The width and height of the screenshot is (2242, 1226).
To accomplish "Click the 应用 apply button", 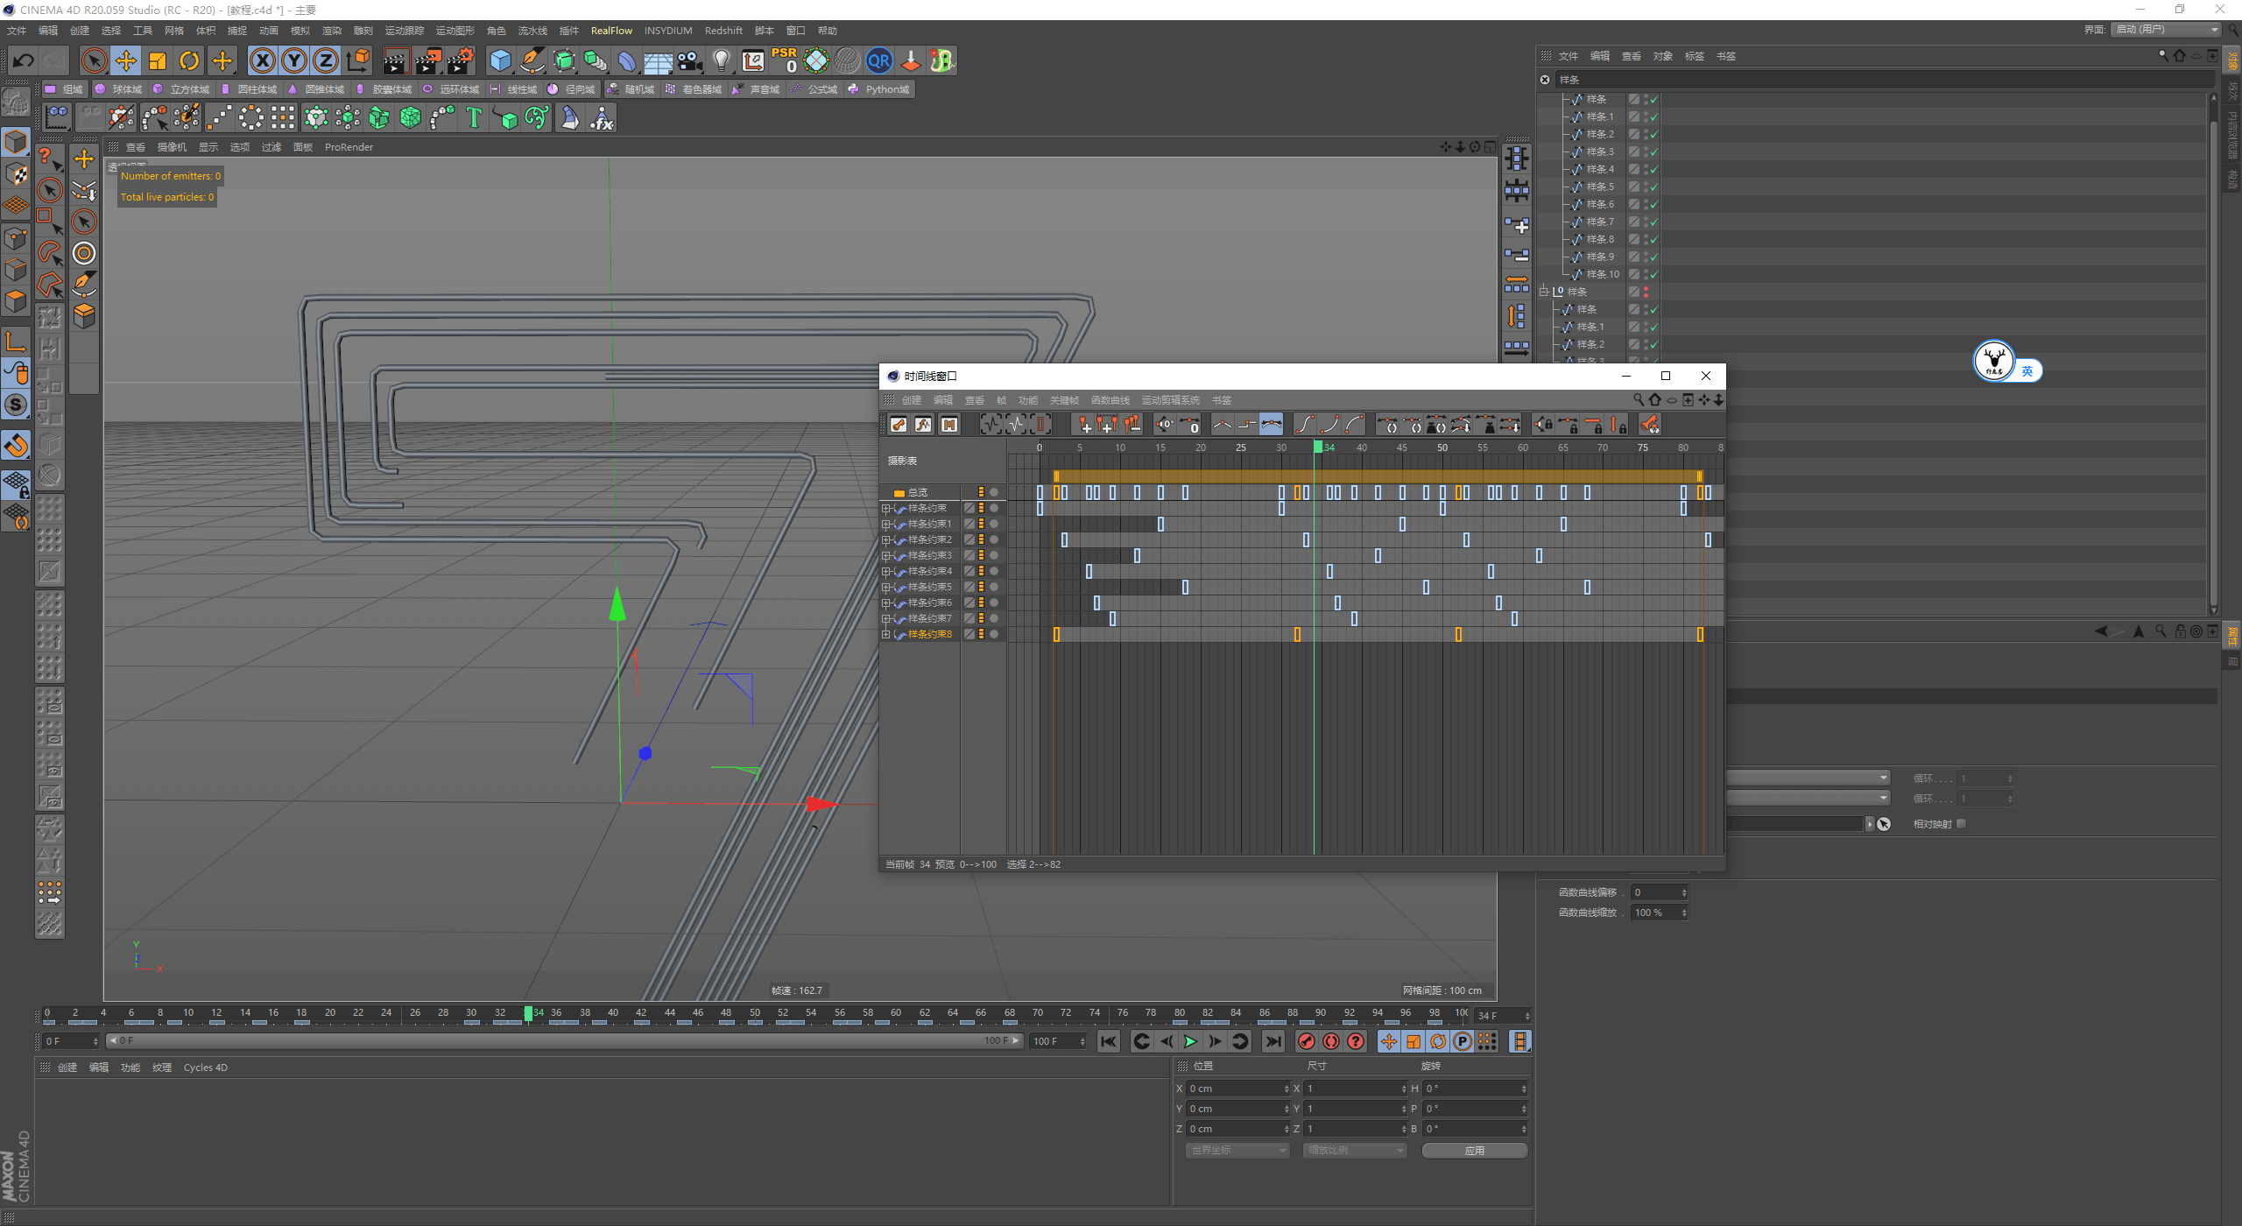I will (x=1474, y=1151).
